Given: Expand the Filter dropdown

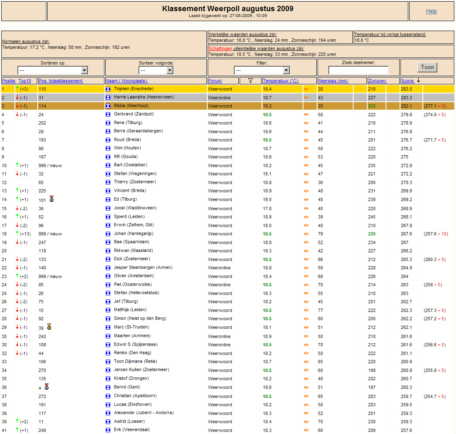Looking at the screenshot, I should click(x=262, y=70).
